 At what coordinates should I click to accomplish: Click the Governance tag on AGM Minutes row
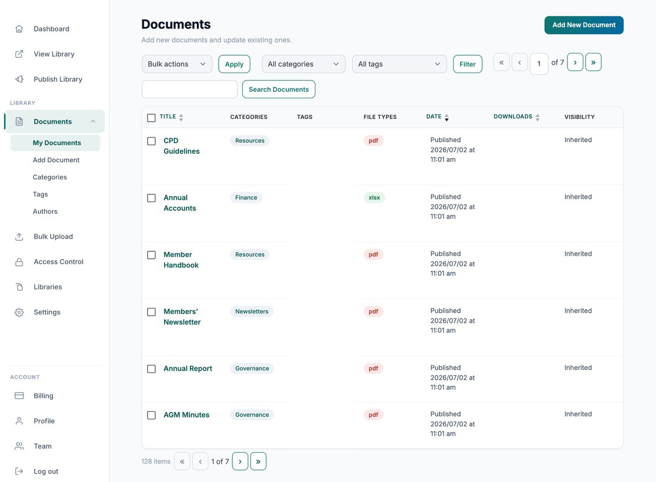click(252, 415)
